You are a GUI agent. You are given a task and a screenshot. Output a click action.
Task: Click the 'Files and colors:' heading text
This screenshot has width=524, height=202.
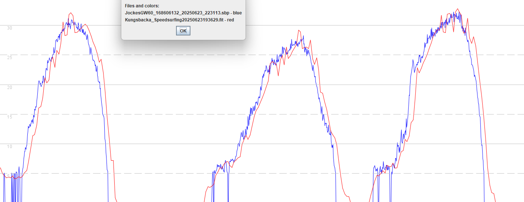click(142, 6)
